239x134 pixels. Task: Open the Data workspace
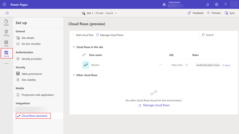point(6,43)
